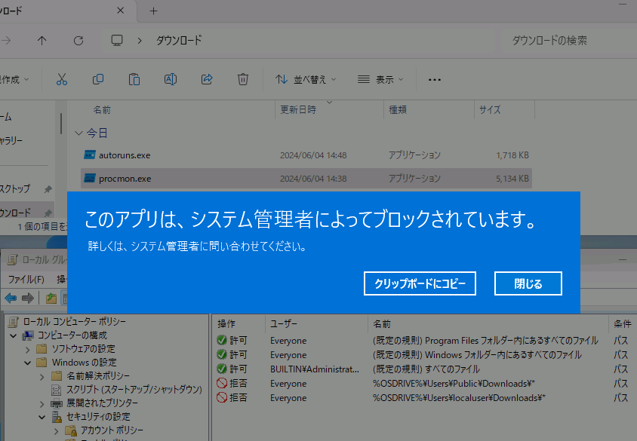Click the back arrow in Group Policy Editor

point(11,297)
